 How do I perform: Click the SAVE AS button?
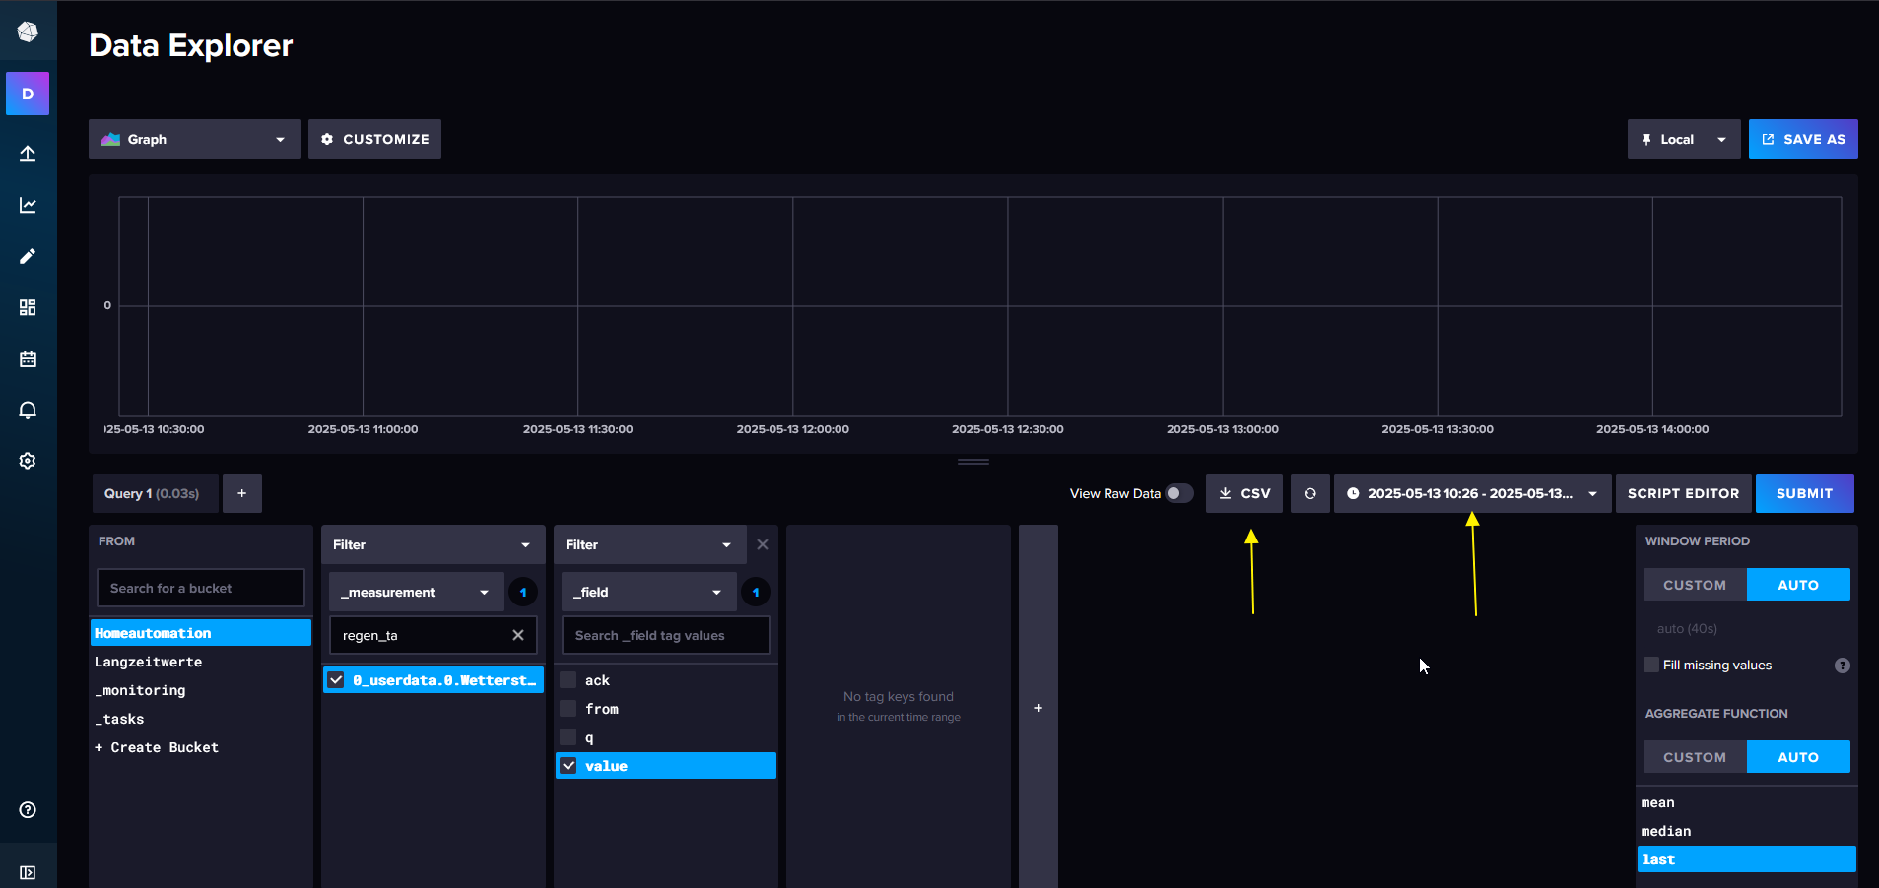(x=1803, y=139)
